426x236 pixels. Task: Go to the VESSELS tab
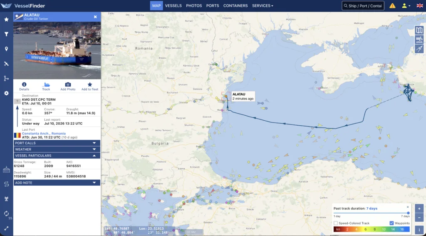click(x=173, y=6)
